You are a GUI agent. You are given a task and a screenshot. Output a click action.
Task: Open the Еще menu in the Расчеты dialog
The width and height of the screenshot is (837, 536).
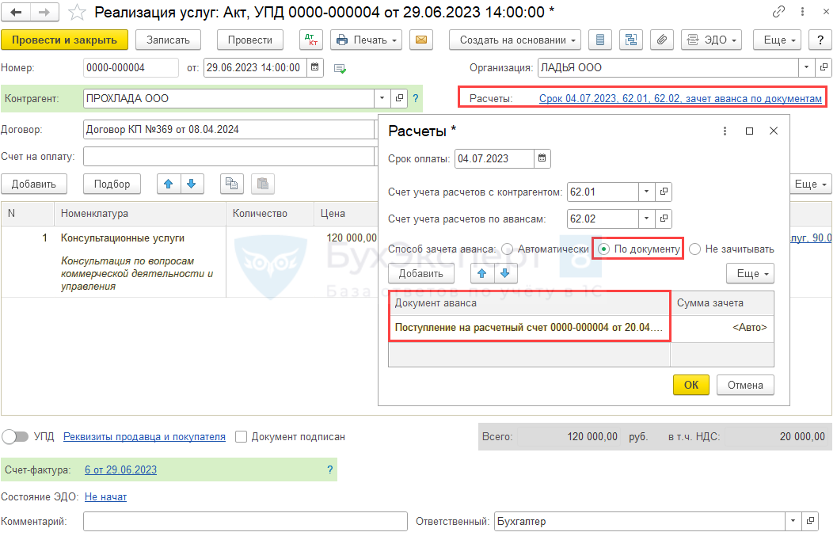pos(750,274)
